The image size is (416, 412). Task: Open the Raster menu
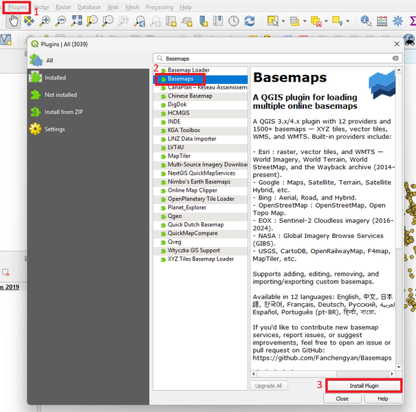63,7
